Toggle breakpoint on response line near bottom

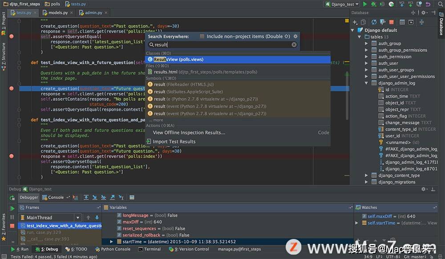12,156
